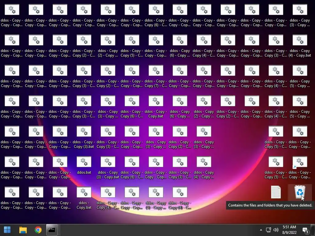Select the file named ddos - Copy.bat

pos(84,198)
